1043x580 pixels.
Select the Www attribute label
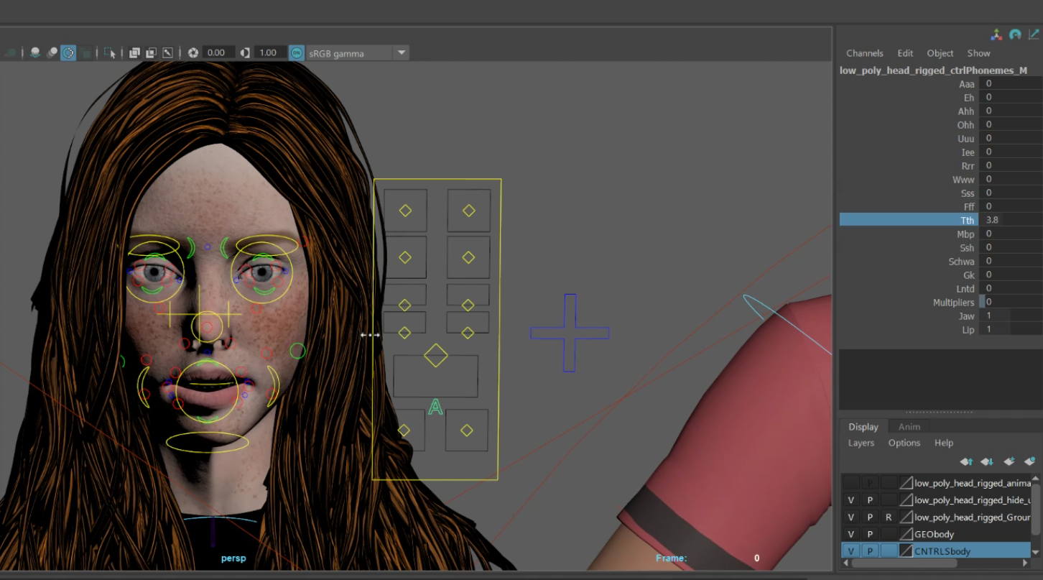pos(963,179)
